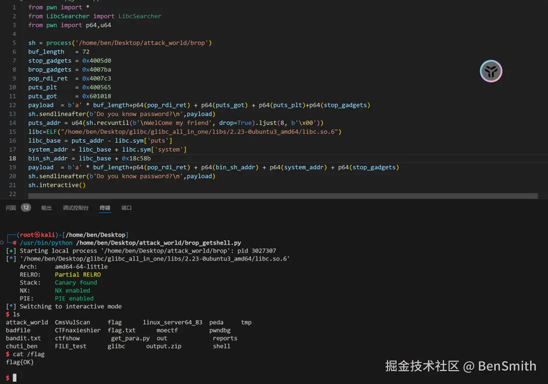Click 'drop=True' on line 14
Image resolution: width=548 pixels, height=384 pixels.
tap(235, 123)
